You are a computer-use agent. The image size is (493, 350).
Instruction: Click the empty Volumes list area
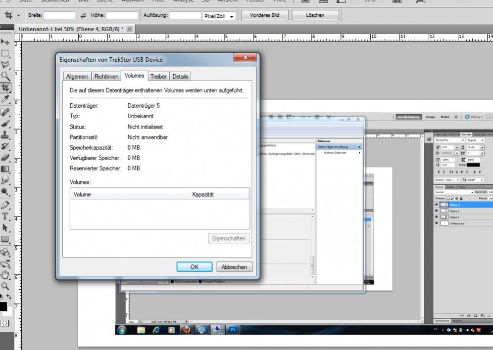160,214
